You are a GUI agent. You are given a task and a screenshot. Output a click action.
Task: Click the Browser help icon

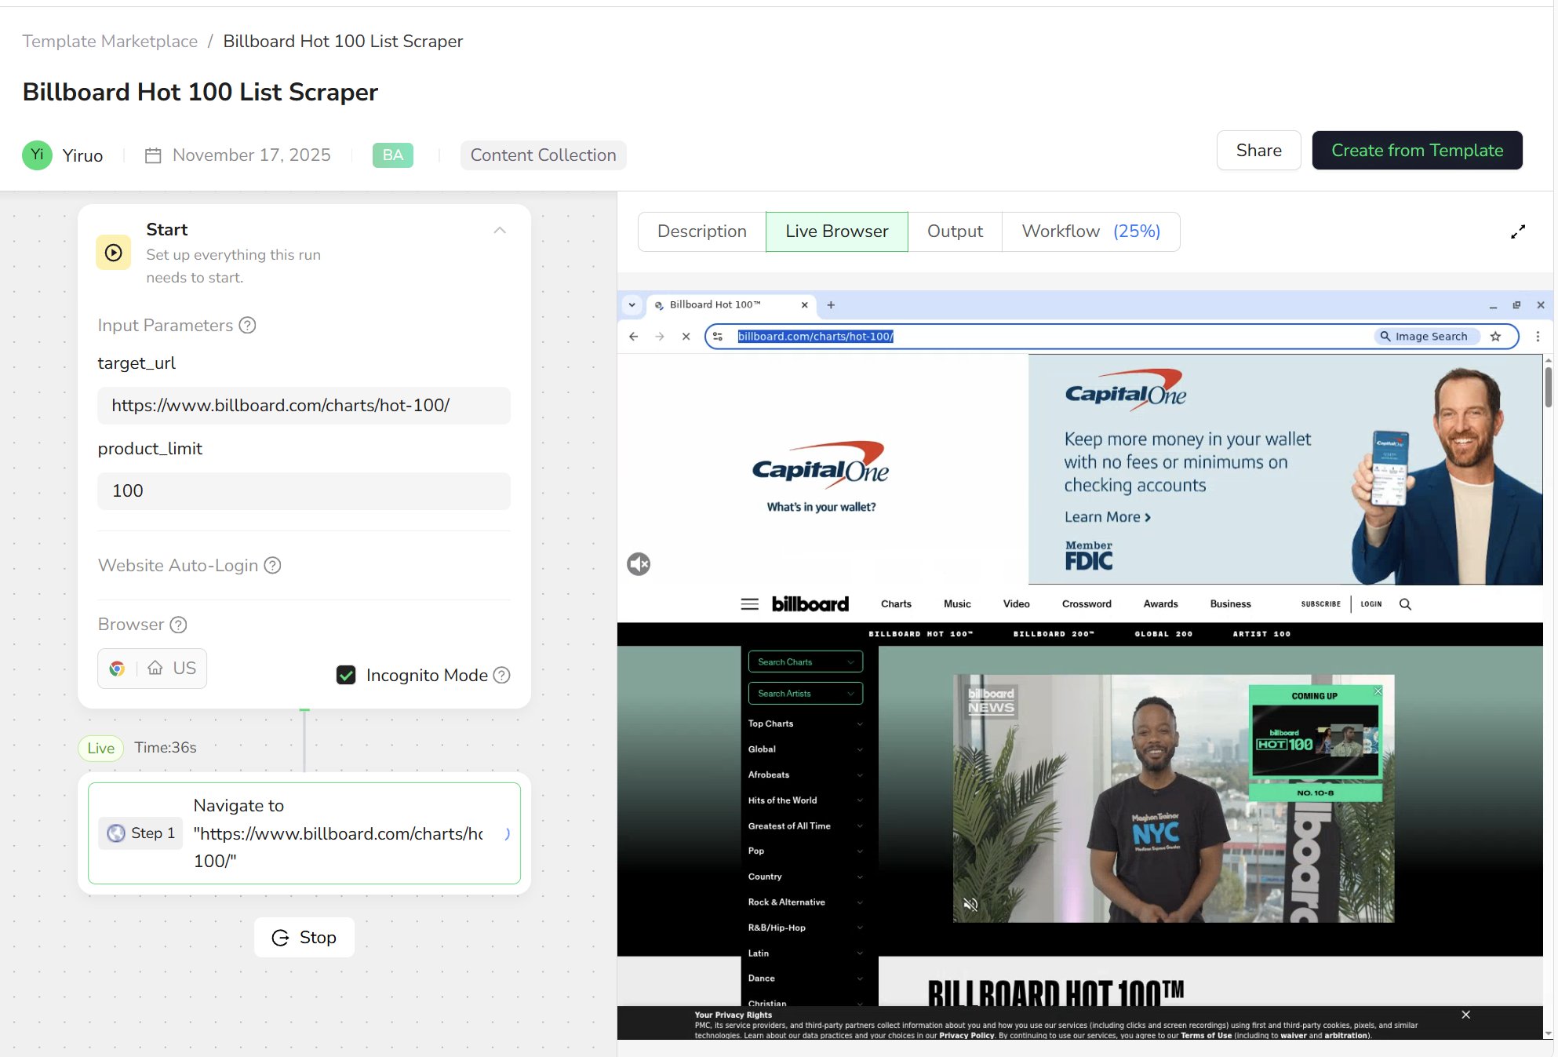179,625
